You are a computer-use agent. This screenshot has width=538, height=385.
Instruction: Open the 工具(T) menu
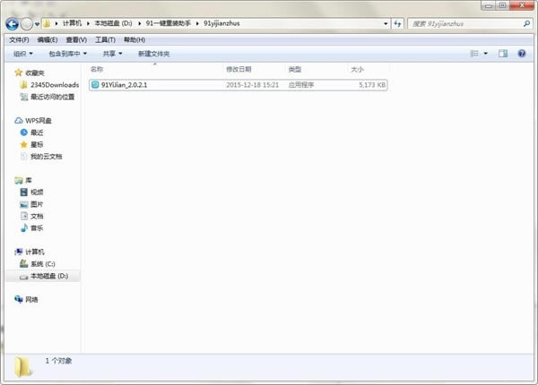point(105,39)
